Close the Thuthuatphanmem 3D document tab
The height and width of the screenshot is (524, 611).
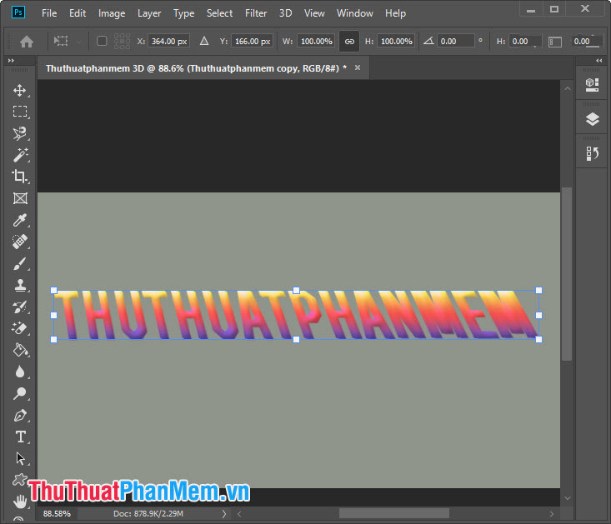358,67
